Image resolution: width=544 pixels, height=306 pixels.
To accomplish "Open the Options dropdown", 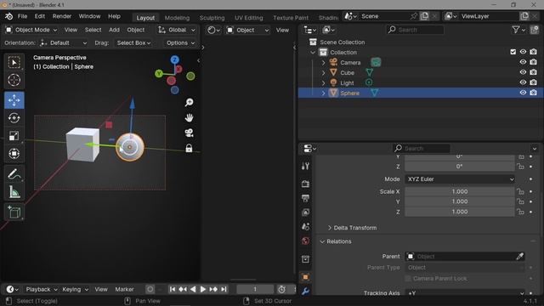I will click(x=180, y=43).
